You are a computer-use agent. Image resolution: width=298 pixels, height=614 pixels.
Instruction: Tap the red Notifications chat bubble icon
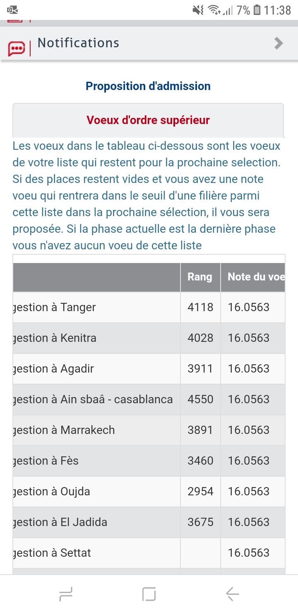16,49
